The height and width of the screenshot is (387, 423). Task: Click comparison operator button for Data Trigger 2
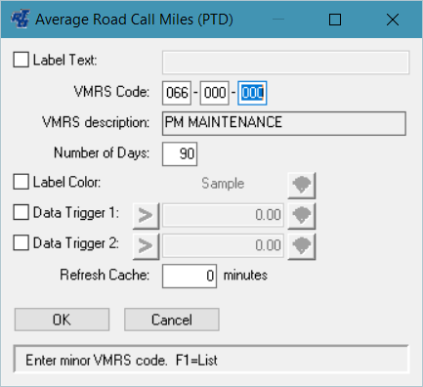146,246
